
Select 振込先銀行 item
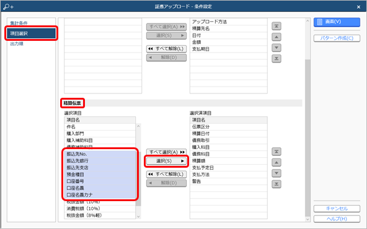coord(100,161)
